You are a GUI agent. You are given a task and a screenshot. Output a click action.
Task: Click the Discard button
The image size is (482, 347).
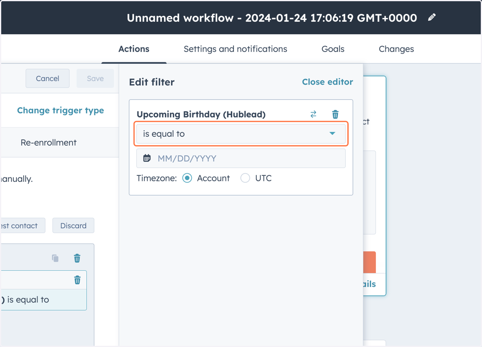[73, 225]
